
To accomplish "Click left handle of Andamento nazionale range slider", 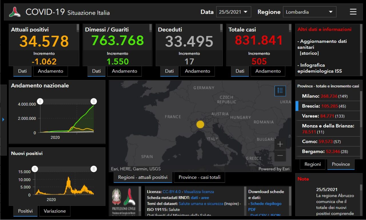I will point(40,101).
